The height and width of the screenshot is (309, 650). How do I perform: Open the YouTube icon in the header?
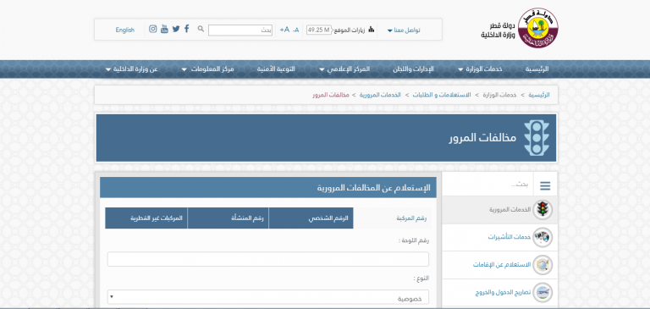164,29
